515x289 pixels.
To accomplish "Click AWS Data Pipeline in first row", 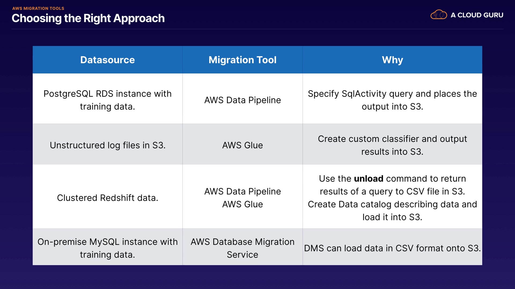I will (242, 100).
